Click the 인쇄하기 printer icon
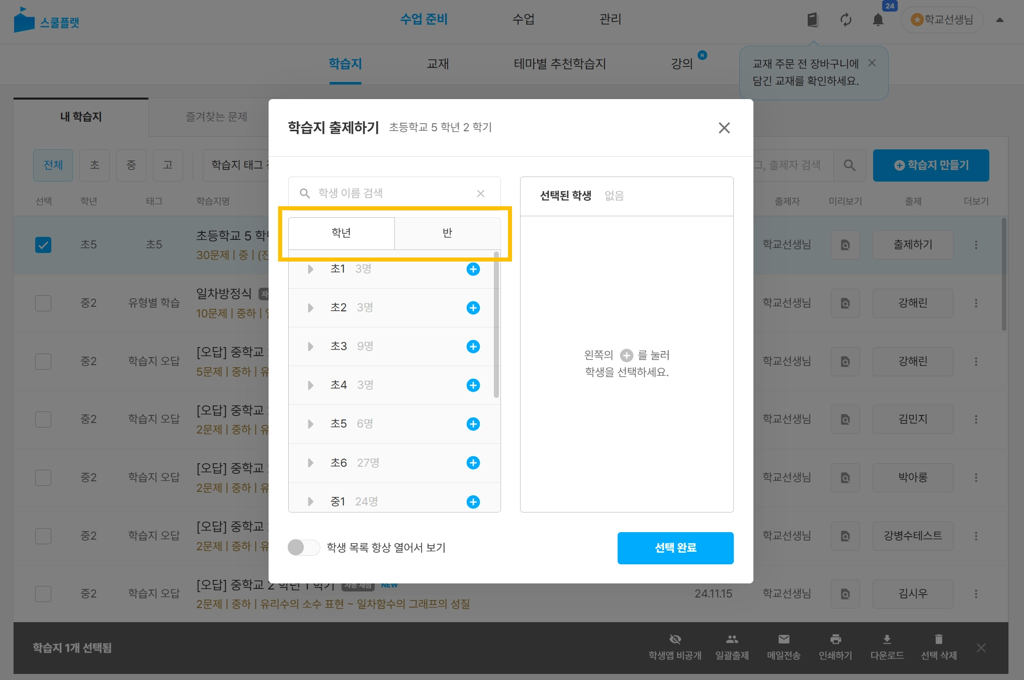 [x=835, y=639]
